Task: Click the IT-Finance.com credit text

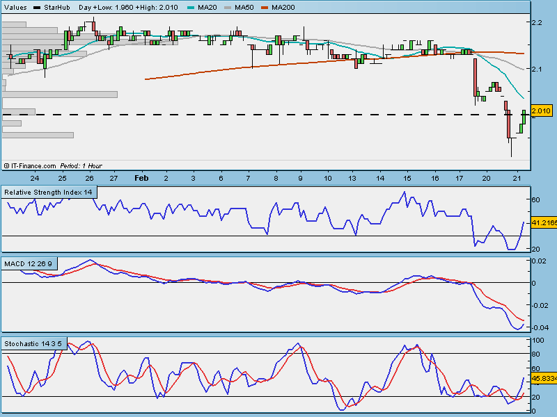Action: click(30, 165)
